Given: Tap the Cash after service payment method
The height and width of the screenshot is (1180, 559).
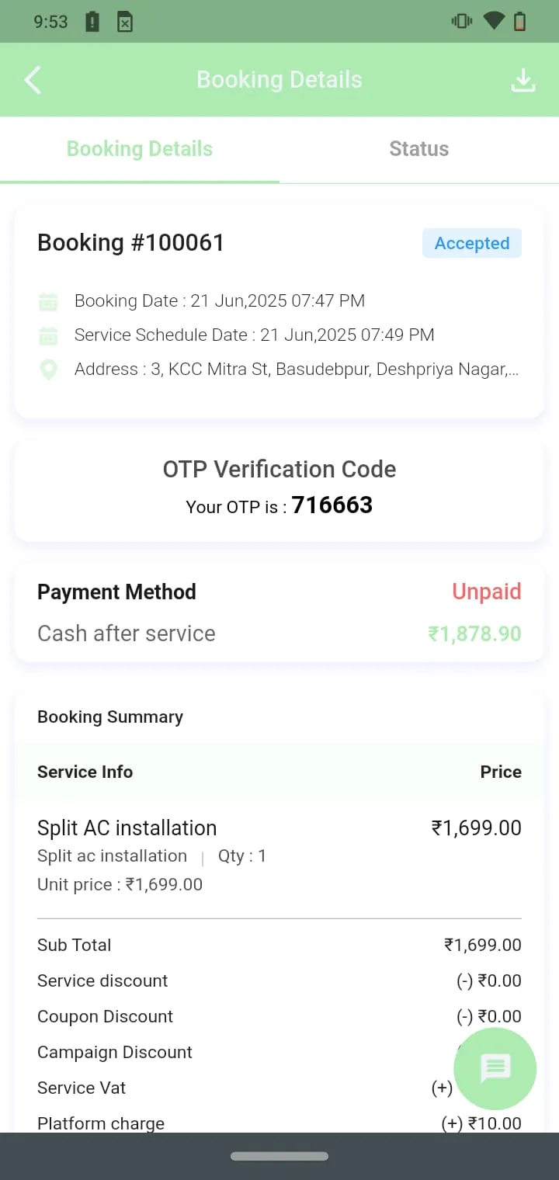Looking at the screenshot, I should point(127,633).
